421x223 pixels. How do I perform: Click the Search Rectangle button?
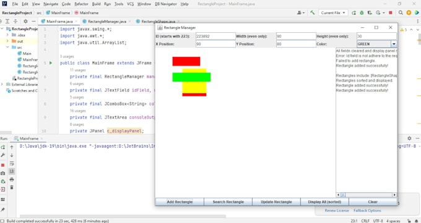click(x=228, y=202)
